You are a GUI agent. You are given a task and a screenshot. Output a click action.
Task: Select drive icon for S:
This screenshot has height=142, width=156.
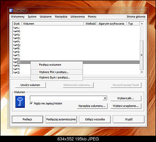[x=15, y=52]
